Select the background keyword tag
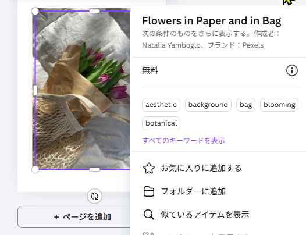Image resolution: width=306 pixels, height=235 pixels. pyautogui.click(x=208, y=105)
